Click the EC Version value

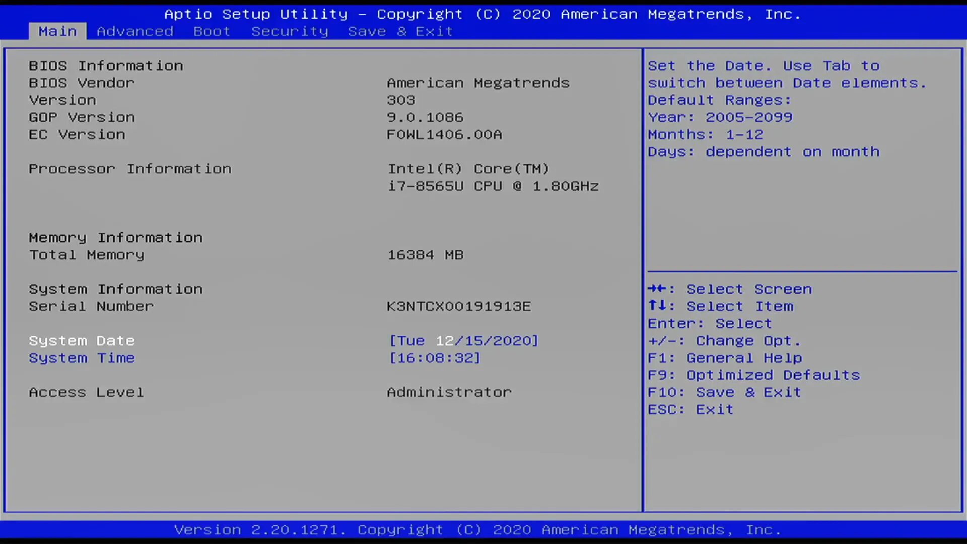click(x=444, y=134)
